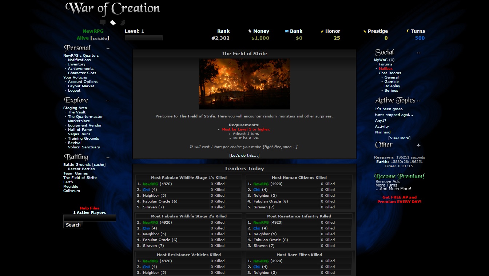Open Notifications page
This screenshot has width=489, height=276.
coord(79,60)
